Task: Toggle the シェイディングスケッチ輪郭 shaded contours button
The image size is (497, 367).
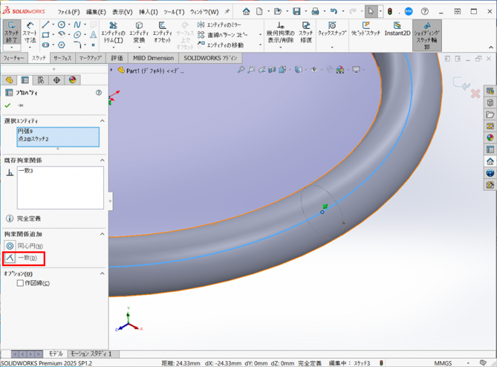Action: [x=426, y=35]
